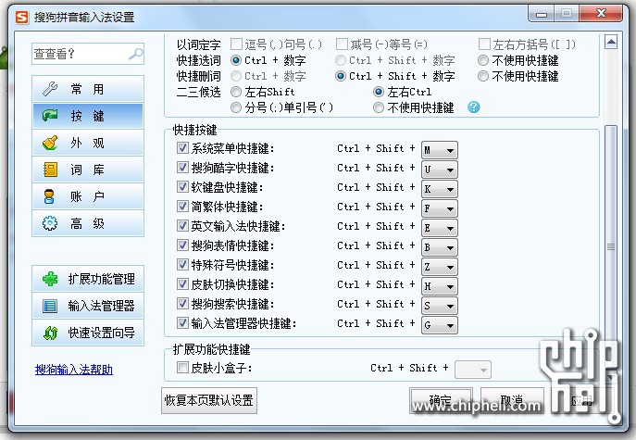Open the G key dropdown for 输入法管理器

click(x=440, y=325)
